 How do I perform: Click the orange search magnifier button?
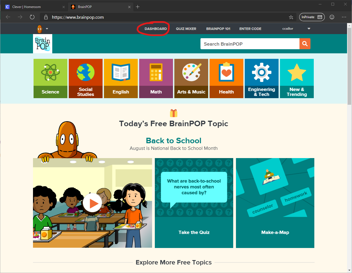coord(305,44)
